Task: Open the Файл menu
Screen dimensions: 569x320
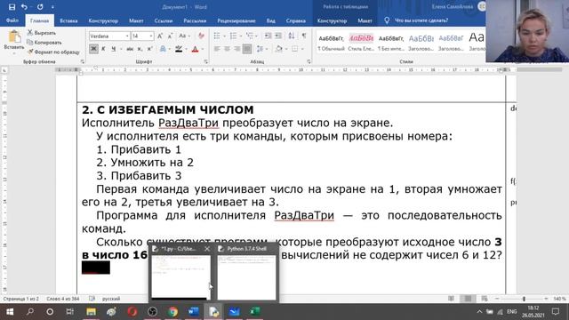Action: click(x=12, y=20)
